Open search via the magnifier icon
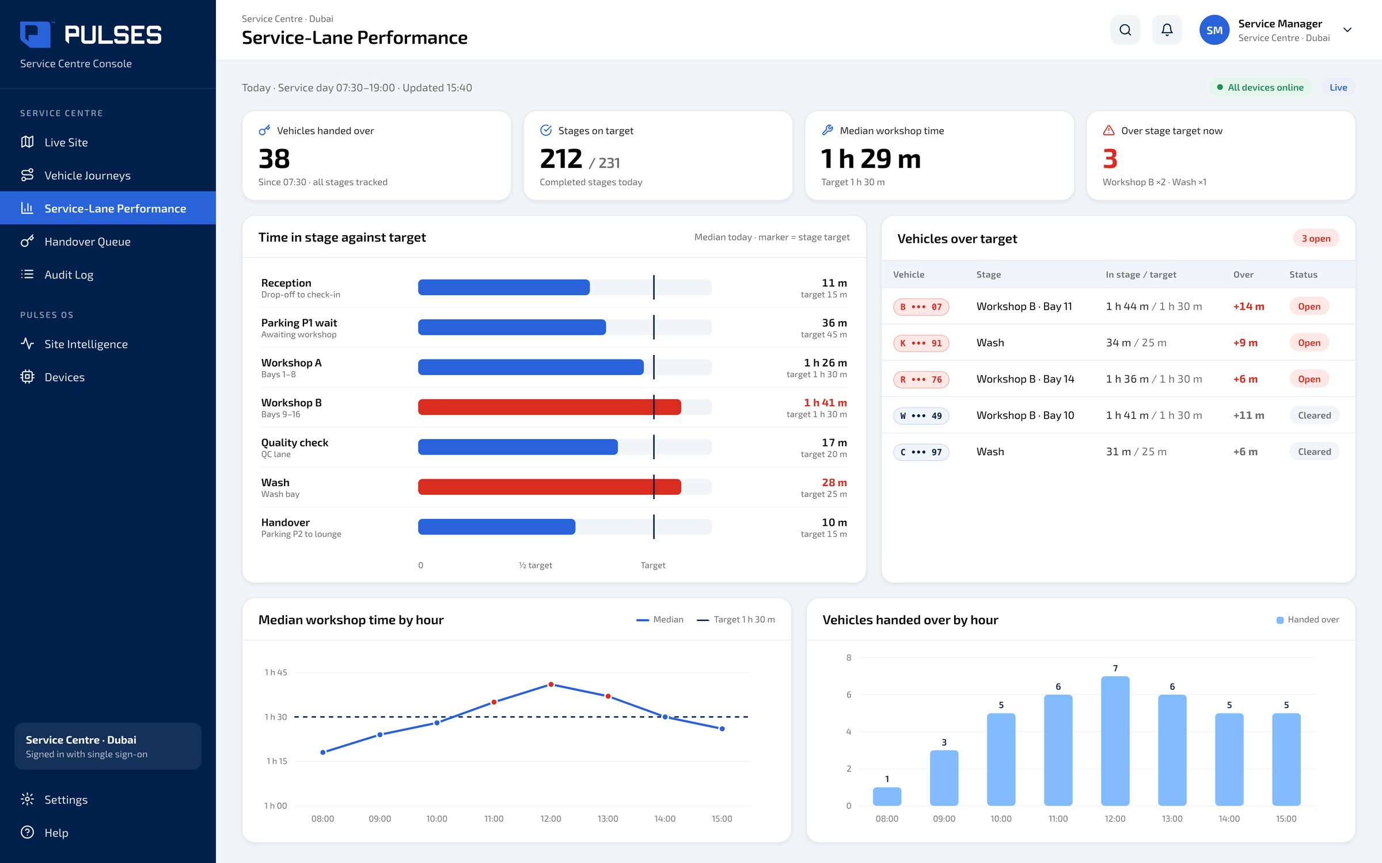Image resolution: width=1382 pixels, height=863 pixels. (x=1125, y=30)
